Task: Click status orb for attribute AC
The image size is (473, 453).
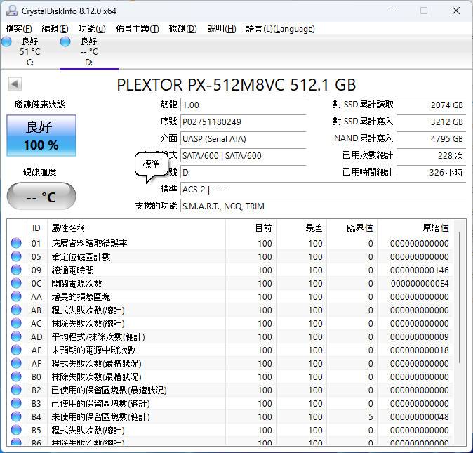Action: (16, 323)
